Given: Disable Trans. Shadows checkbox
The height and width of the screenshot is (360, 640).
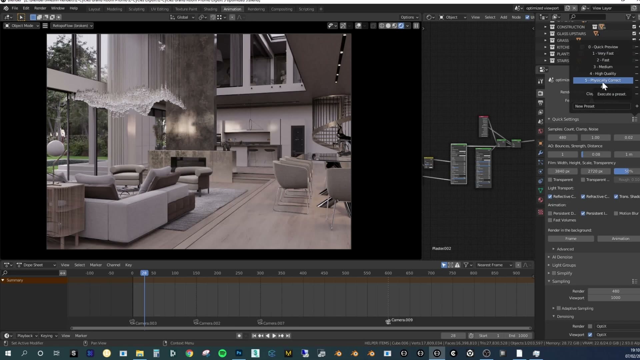Looking at the screenshot, I should pos(616,197).
